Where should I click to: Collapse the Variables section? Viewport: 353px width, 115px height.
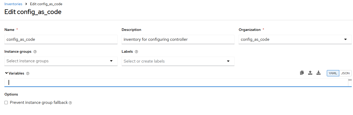pos(6,73)
